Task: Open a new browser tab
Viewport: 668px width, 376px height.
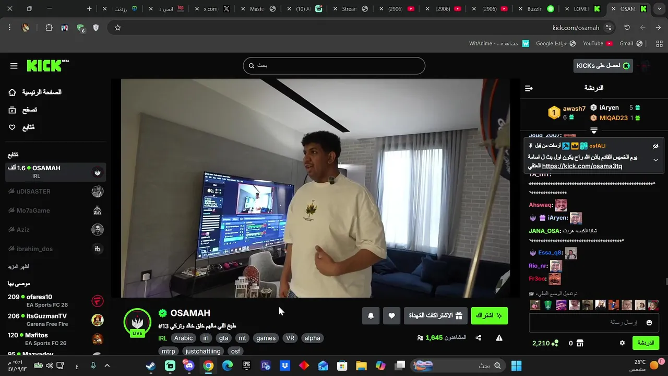Action: click(89, 9)
